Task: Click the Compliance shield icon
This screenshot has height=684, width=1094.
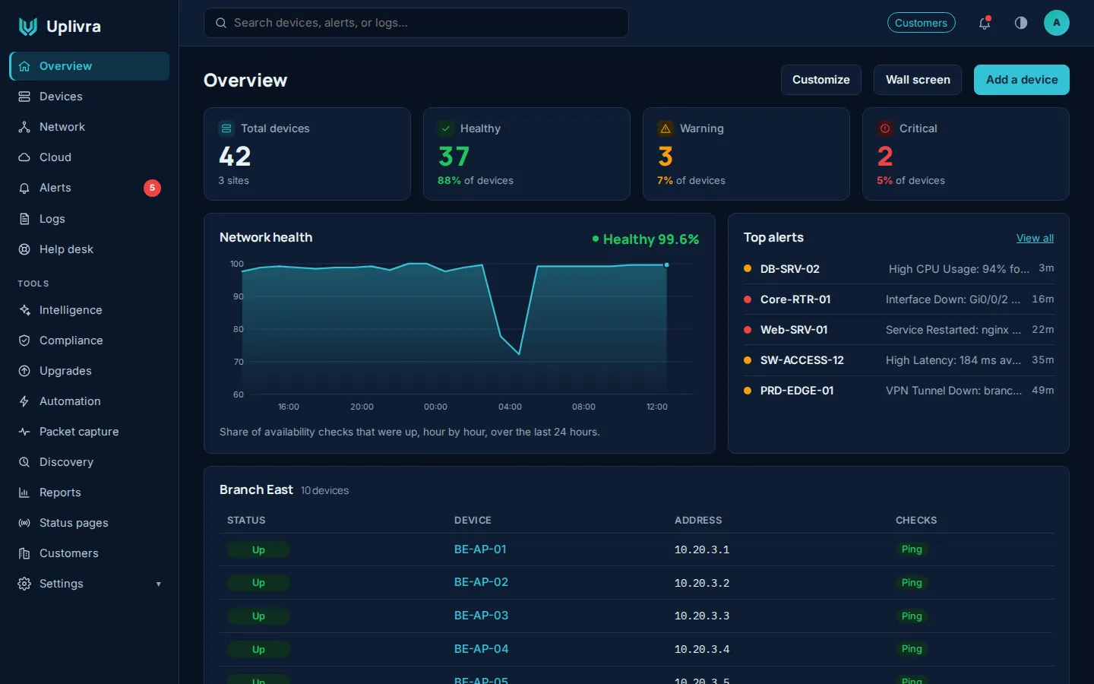Action: 24,340
